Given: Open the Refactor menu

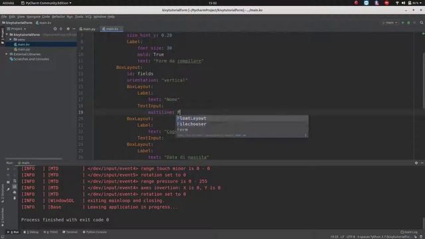Looking at the screenshot, I should [x=58, y=17].
